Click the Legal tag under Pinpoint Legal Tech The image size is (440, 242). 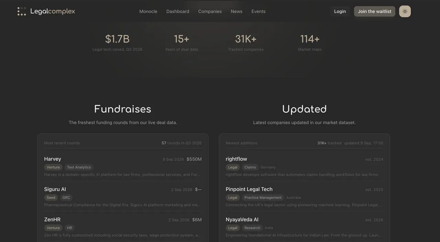233,197
